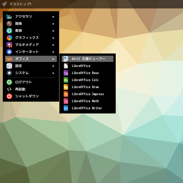183x183 pixels.
Task: Click the インターネット globe icon
Action: coord(9,52)
